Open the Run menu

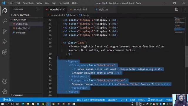coord(54,3)
